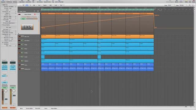Click the Hi-Hat track icon
The height and width of the screenshot is (110, 196).
(22, 53)
